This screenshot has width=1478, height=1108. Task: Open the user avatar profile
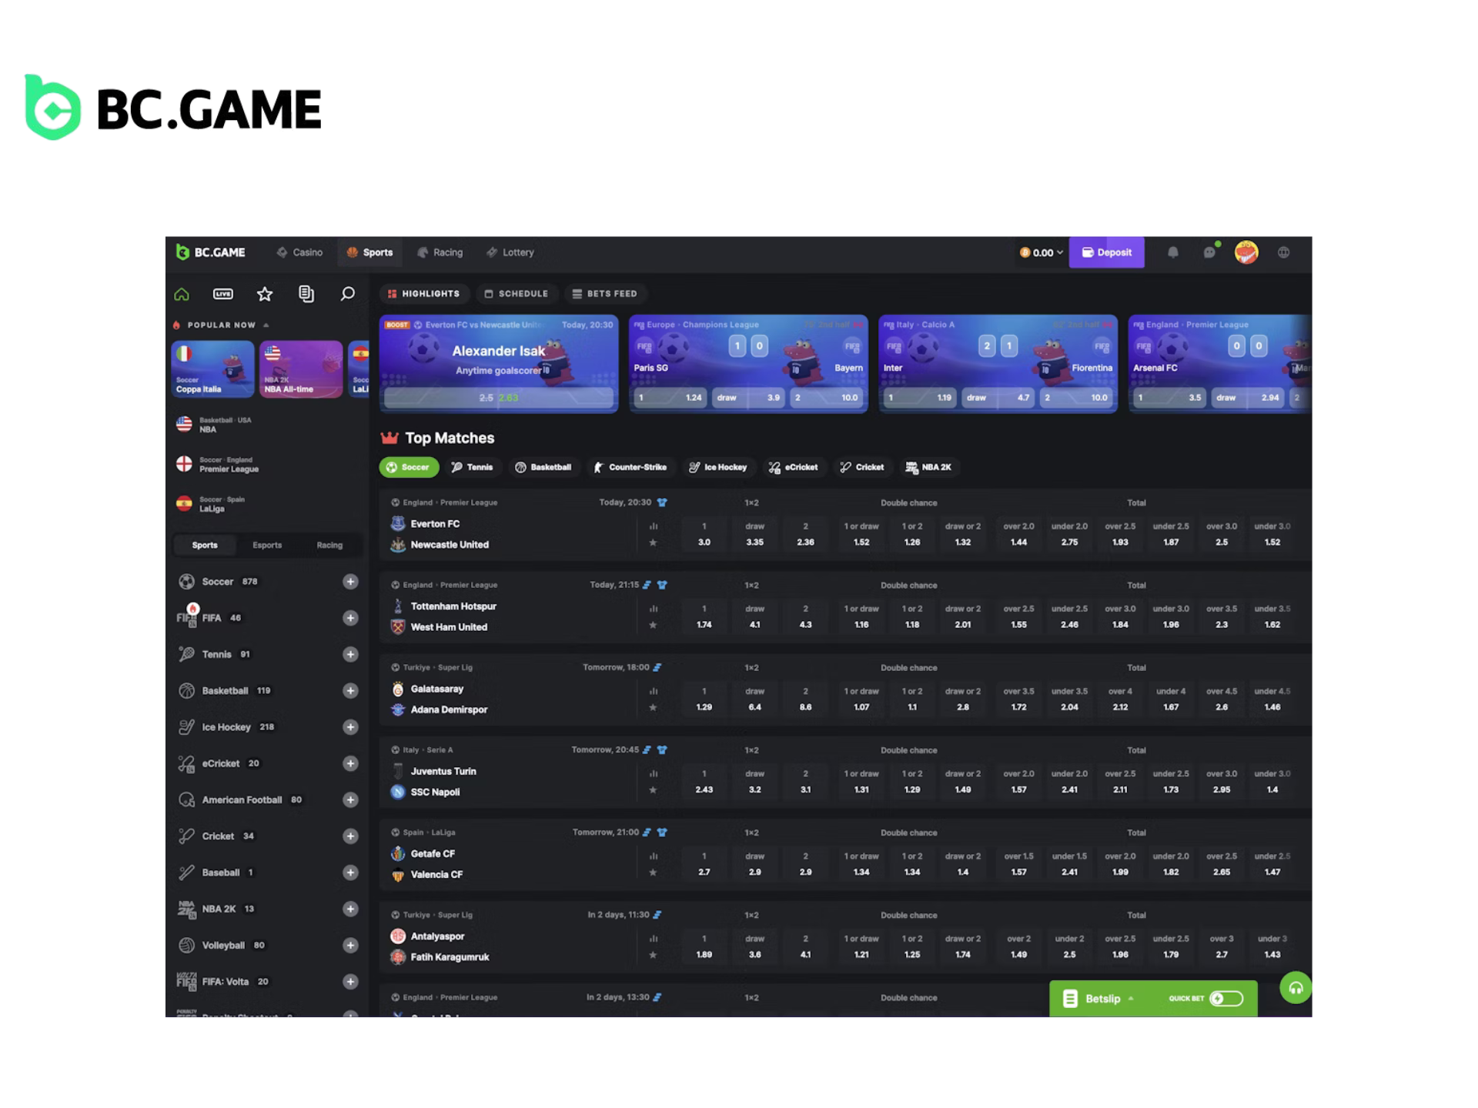pyautogui.click(x=1246, y=252)
